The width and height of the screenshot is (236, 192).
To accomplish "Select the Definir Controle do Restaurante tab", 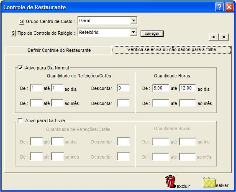I will (x=59, y=50).
